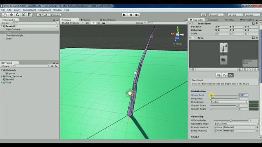Collapse Transform component foldout
This screenshot has width=262, height=147.
[x=190, y=24]
